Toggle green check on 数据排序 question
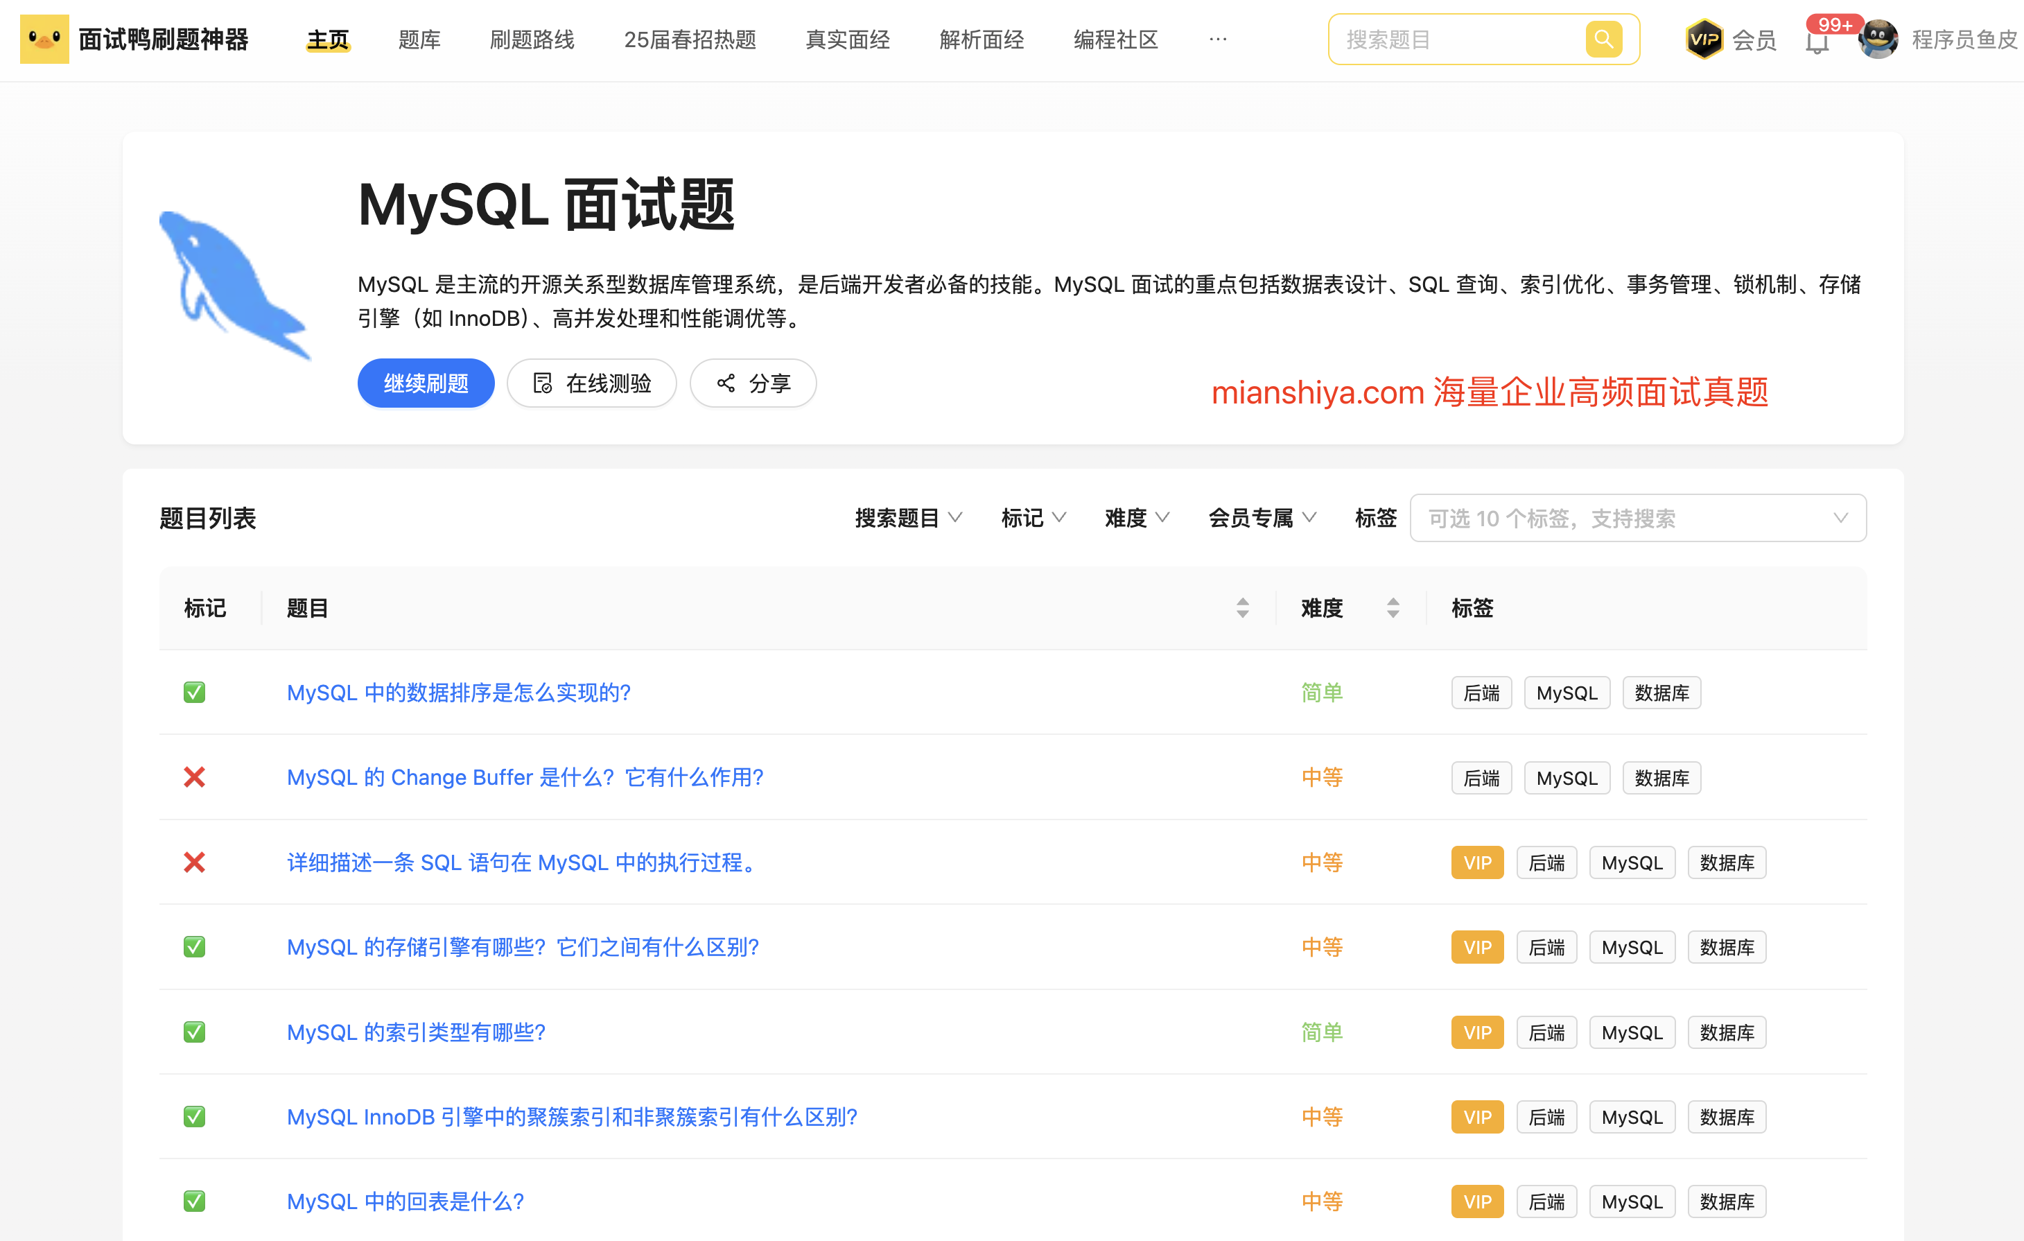The height and width of the screenshot is (1241, 2024). tap(194, 693)
